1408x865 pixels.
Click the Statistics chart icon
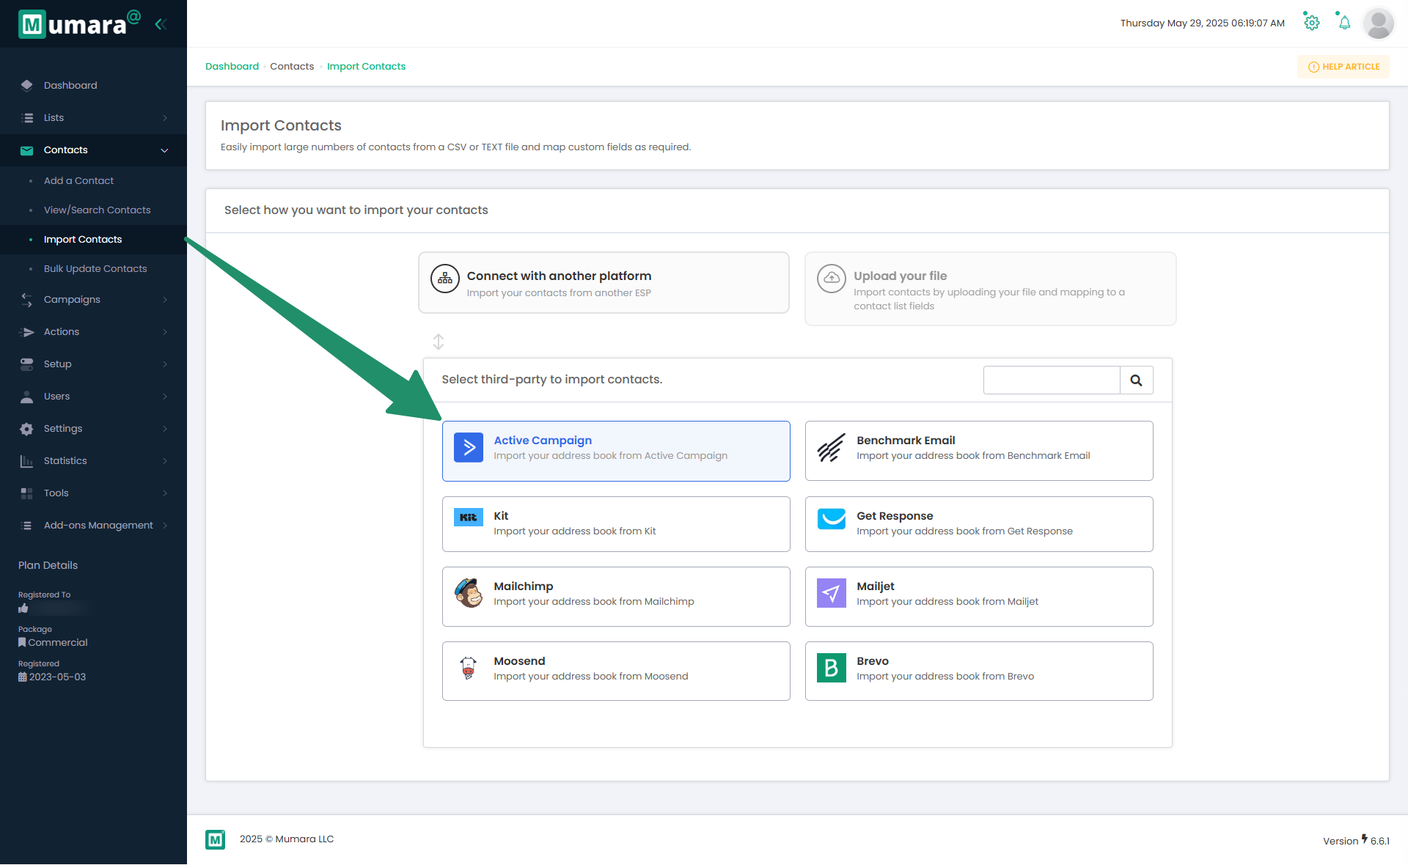pyautogui.click(x=27, y=461)
